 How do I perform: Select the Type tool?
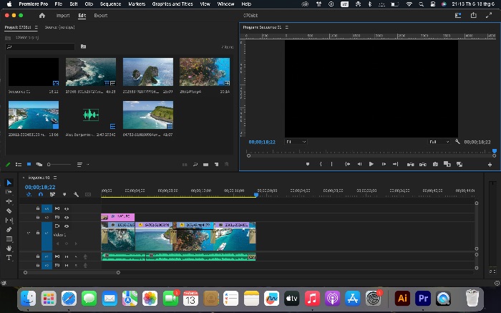coord(9,257)
